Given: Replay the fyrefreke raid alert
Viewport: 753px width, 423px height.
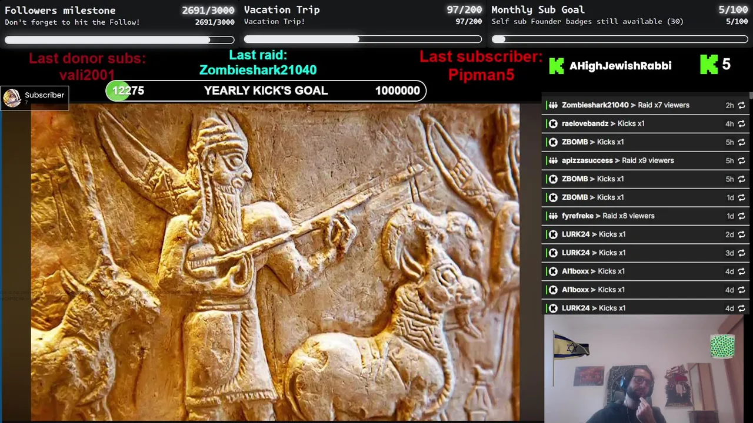Looking at the screenshot, I should [741, 216].
